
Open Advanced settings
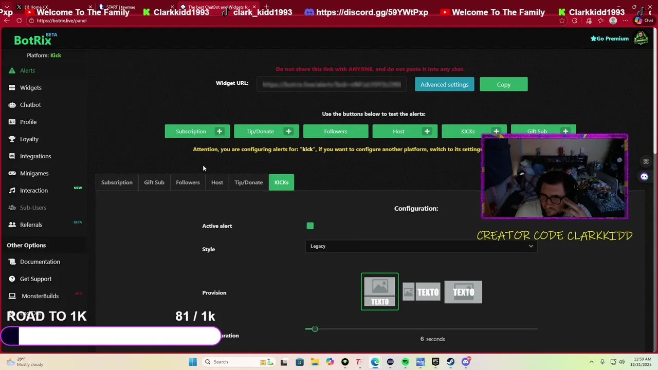pos(445,84)
